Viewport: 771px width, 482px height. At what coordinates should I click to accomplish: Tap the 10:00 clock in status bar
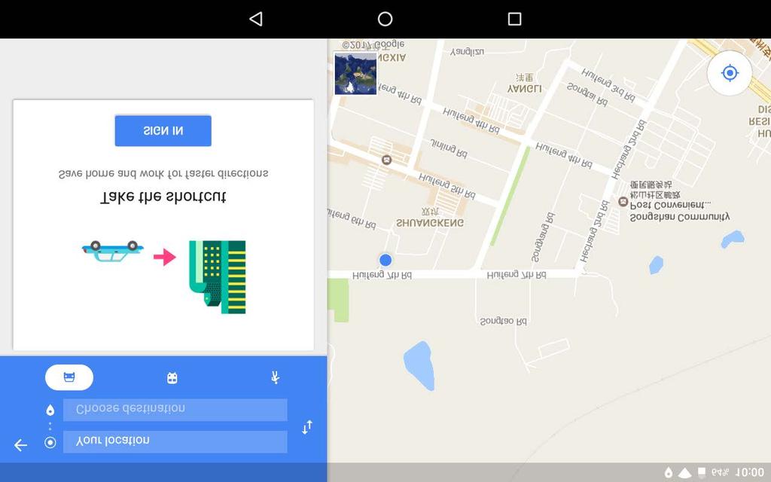749,473
